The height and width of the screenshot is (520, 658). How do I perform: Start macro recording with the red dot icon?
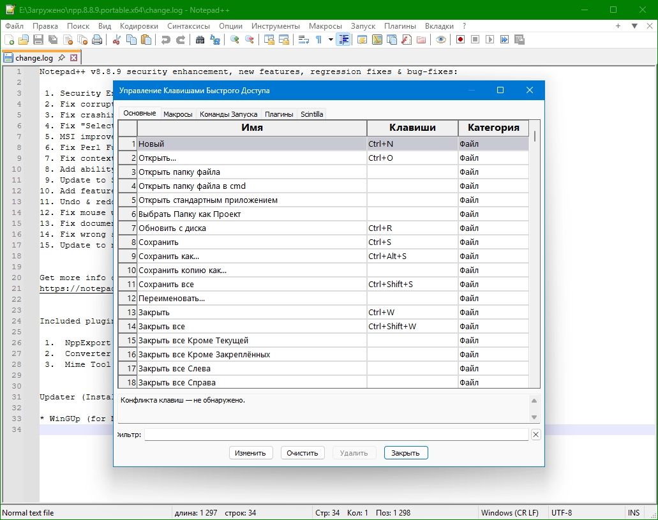[x=460, y=40]
